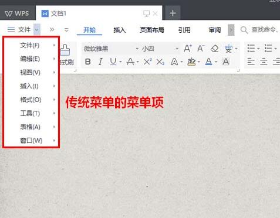Click the character shading A icon
Screen dimensions: 280x218
pos(225,62)
